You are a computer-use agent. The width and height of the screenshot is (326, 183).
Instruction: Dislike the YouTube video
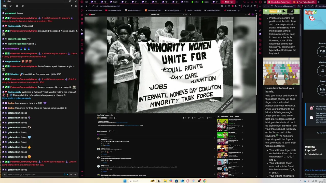pyautogui.click(x=189, y=118)
